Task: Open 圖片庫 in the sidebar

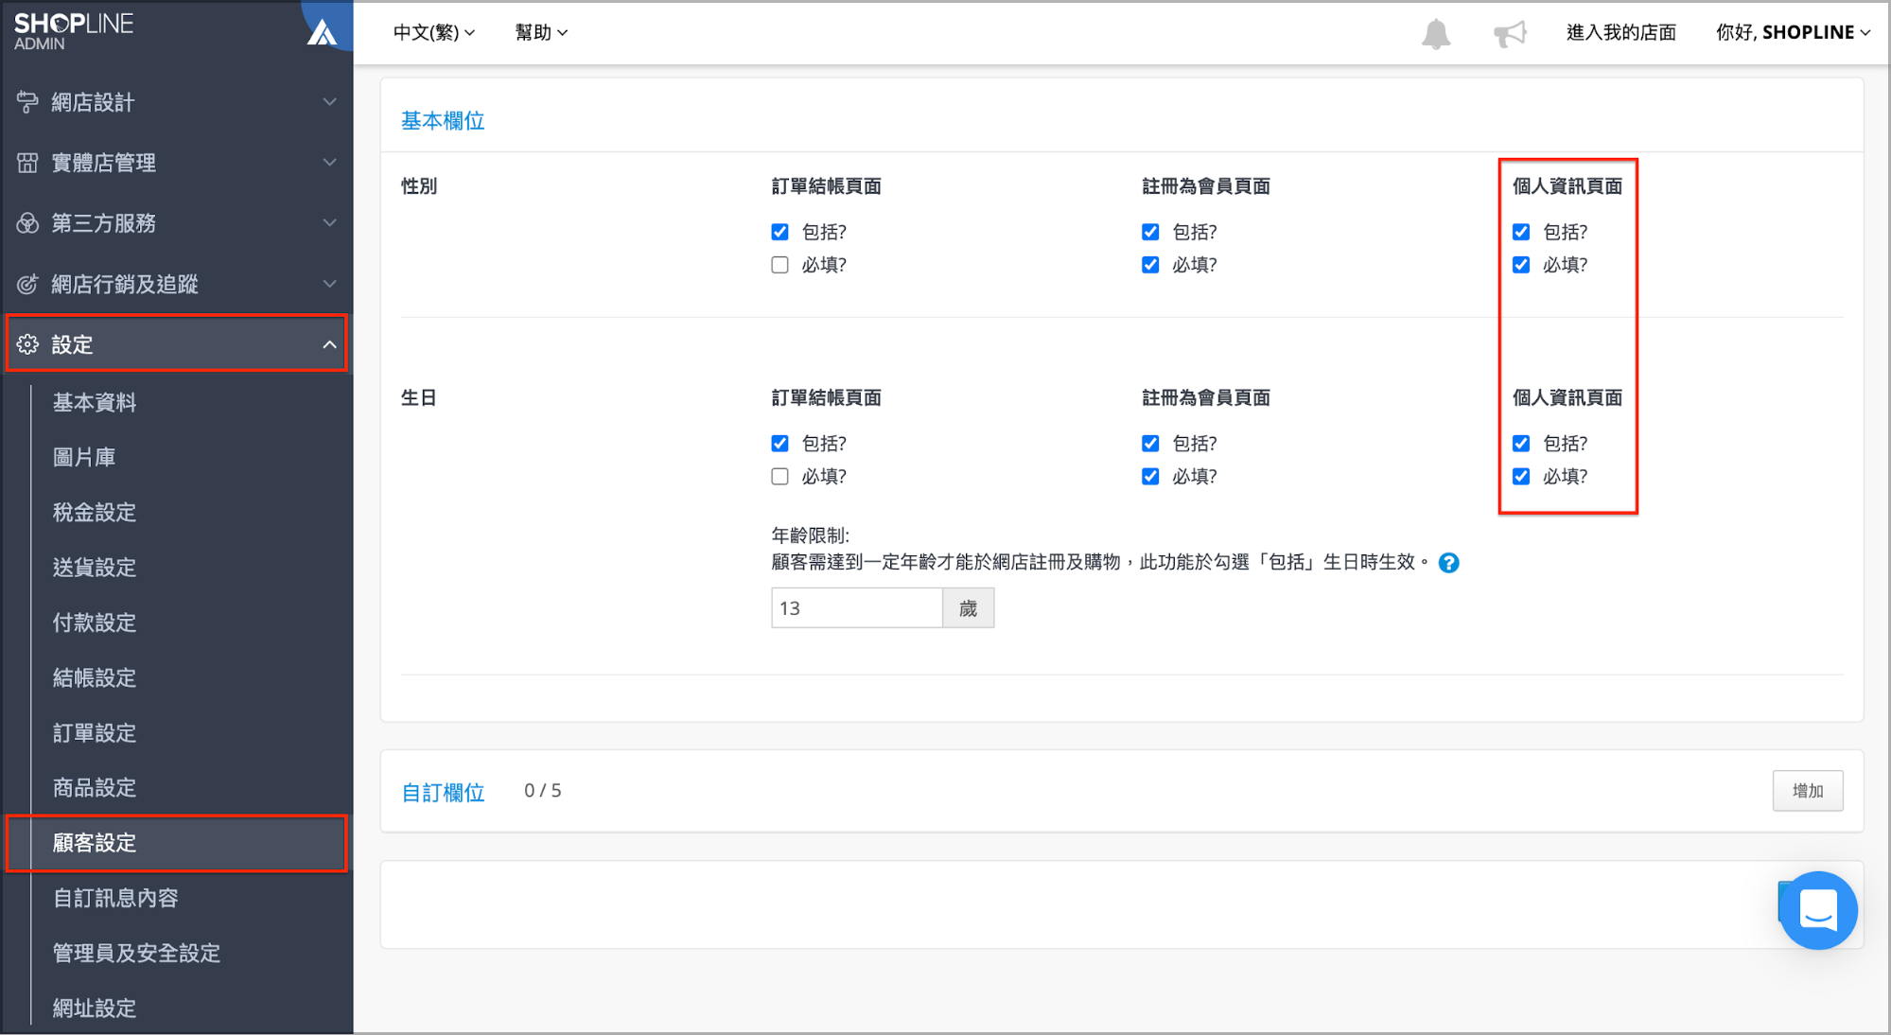Action: point(84,458)
